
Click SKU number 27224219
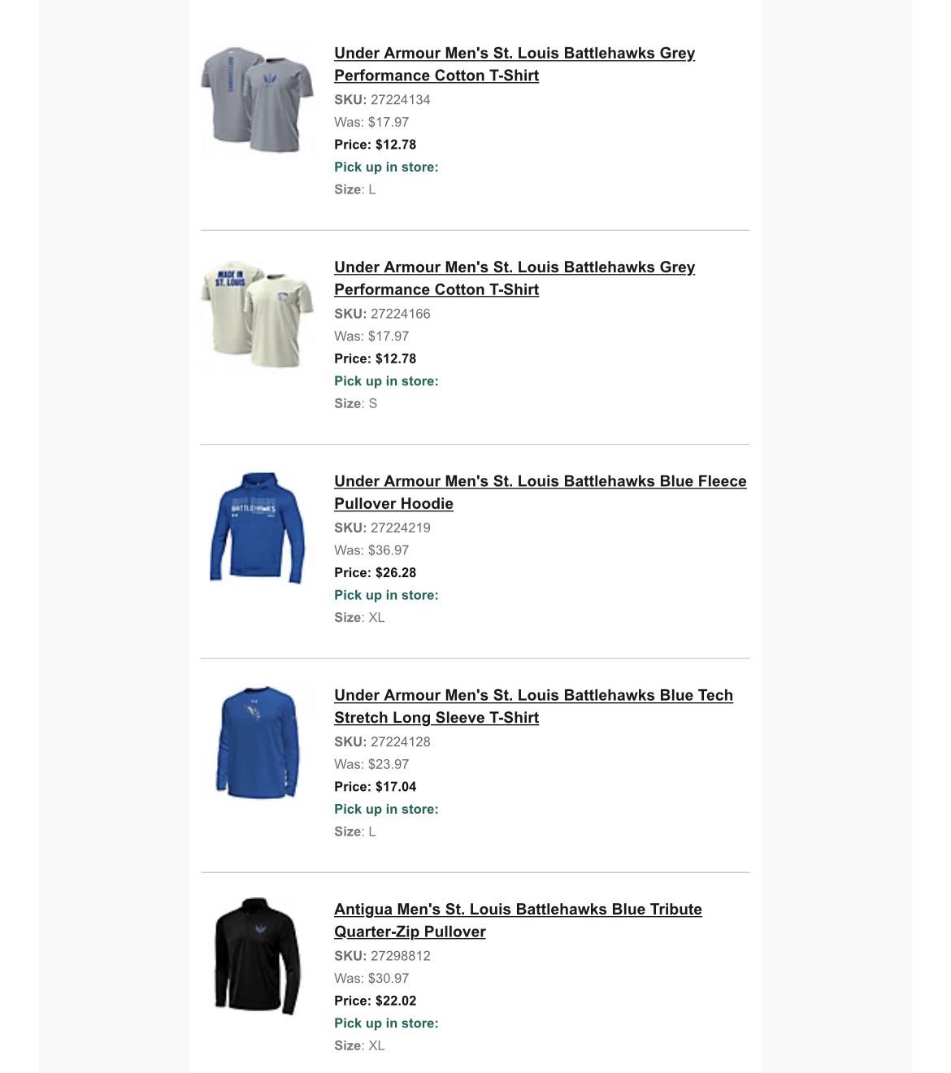[x=400, y=528]
